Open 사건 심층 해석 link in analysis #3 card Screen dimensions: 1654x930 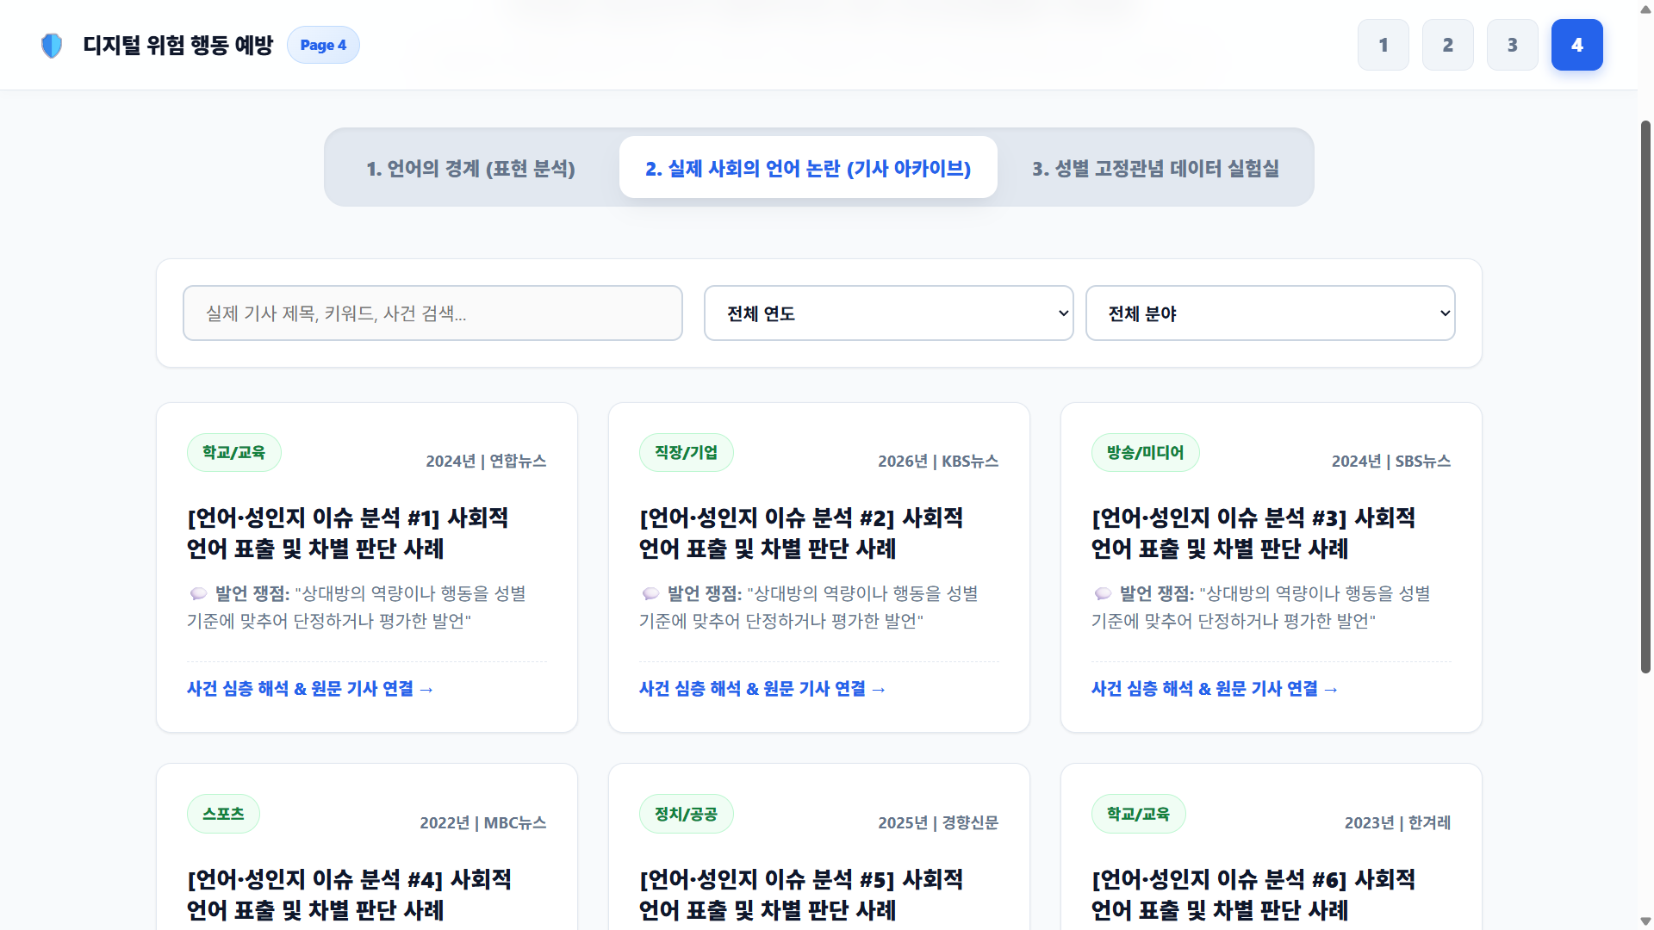click(x=1215, y=689)
